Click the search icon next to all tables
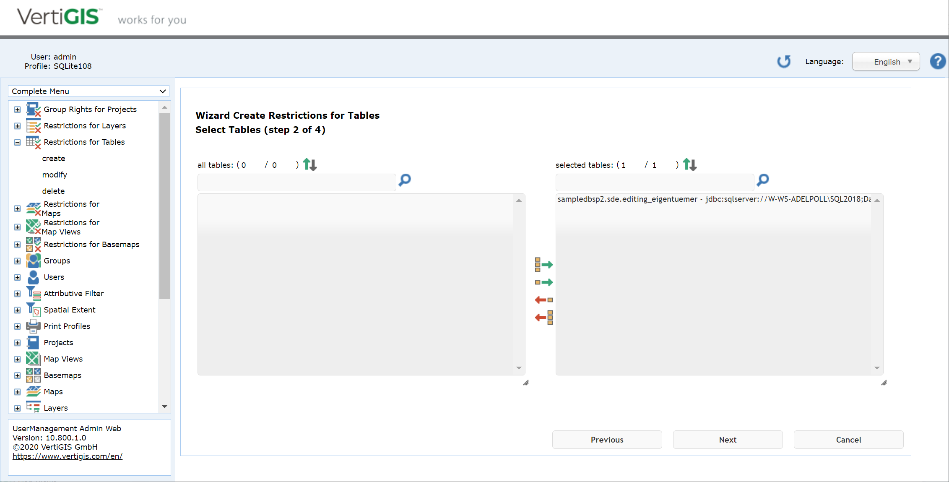949x482 pixels. pyautogui.click(x=404, y=180)
